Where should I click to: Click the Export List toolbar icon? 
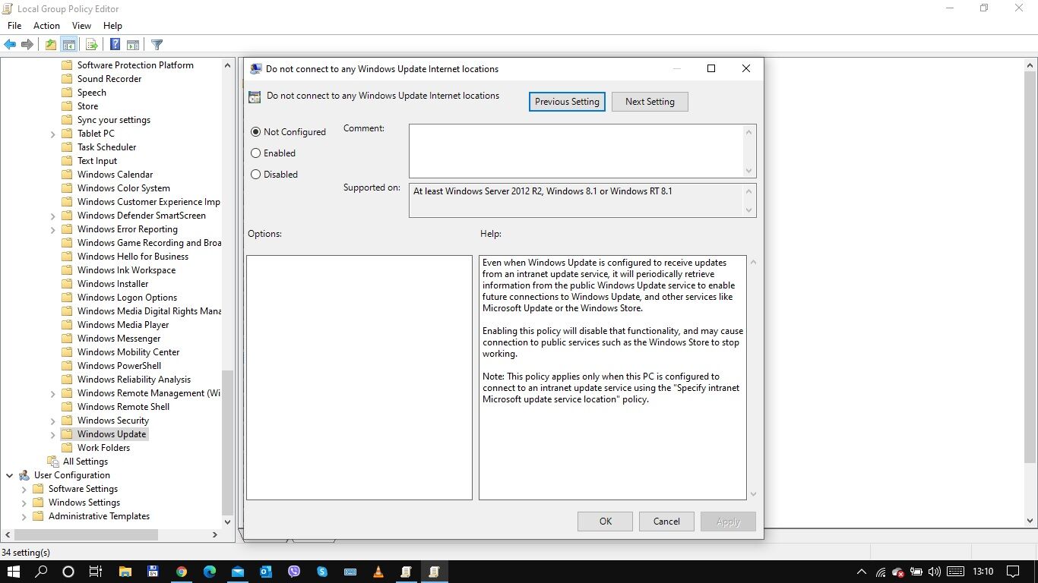point(91,45)
